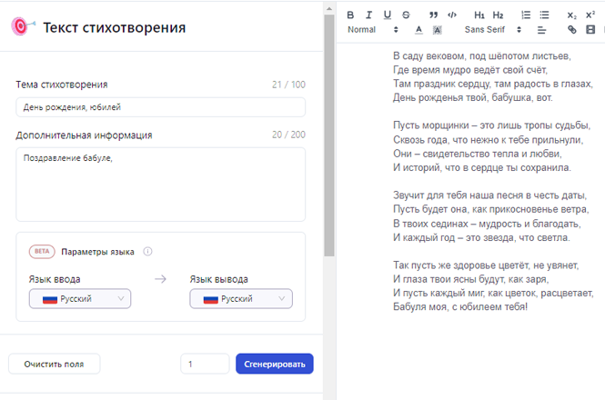
Task: Open the Normal text size dropdown
Action: click(373, 30)
